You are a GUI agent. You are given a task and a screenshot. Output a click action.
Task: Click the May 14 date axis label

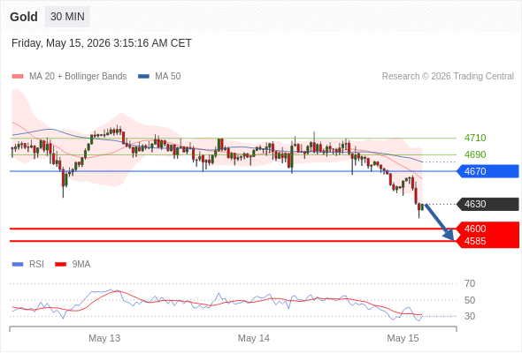pos(254,338)
